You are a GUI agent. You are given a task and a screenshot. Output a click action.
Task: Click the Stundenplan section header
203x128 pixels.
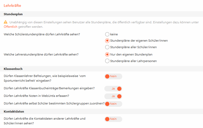click(101, 14)
